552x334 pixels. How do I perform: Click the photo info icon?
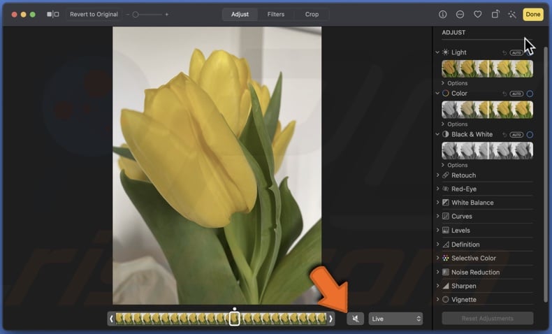(442, 15)
